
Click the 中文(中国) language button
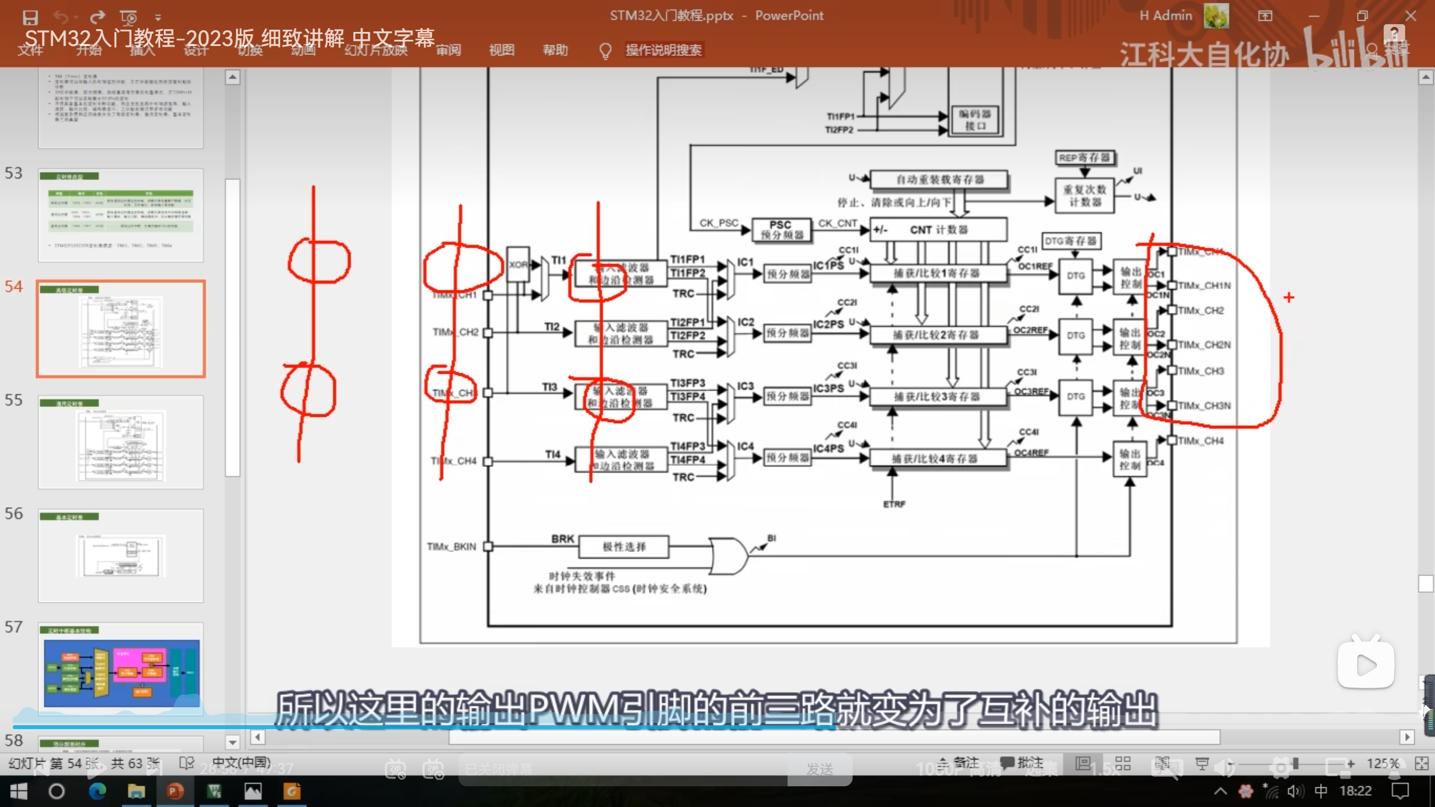(x=241, y=763)
